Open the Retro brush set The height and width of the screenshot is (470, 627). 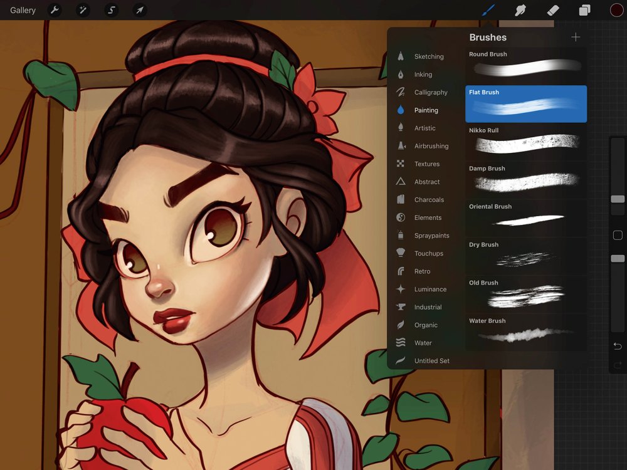point(424,271)
